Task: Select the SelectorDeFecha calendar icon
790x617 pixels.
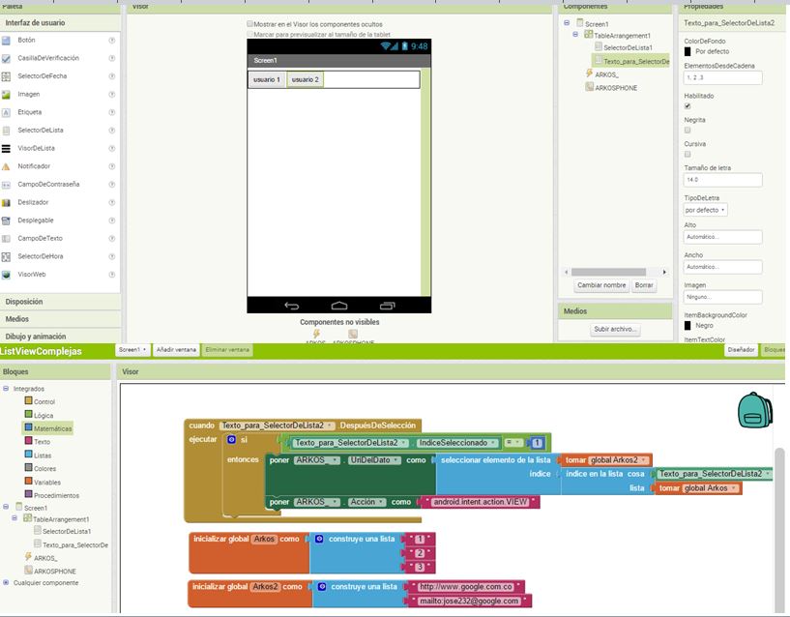Action: point(7,76)
